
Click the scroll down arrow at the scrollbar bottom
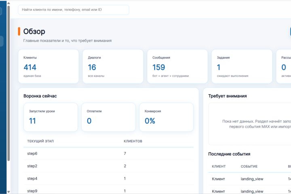pos(8,192)
